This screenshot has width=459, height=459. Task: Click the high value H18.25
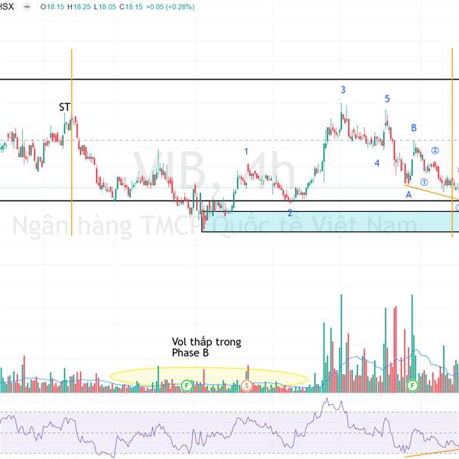(79, 7)
